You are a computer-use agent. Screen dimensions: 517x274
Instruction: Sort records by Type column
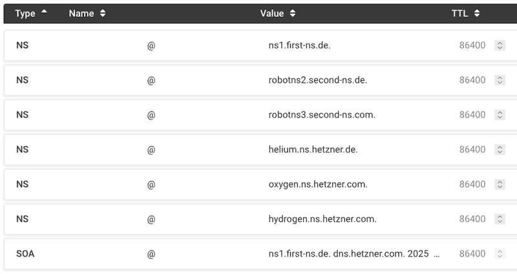pyautogui.click(x=30, y=13)
